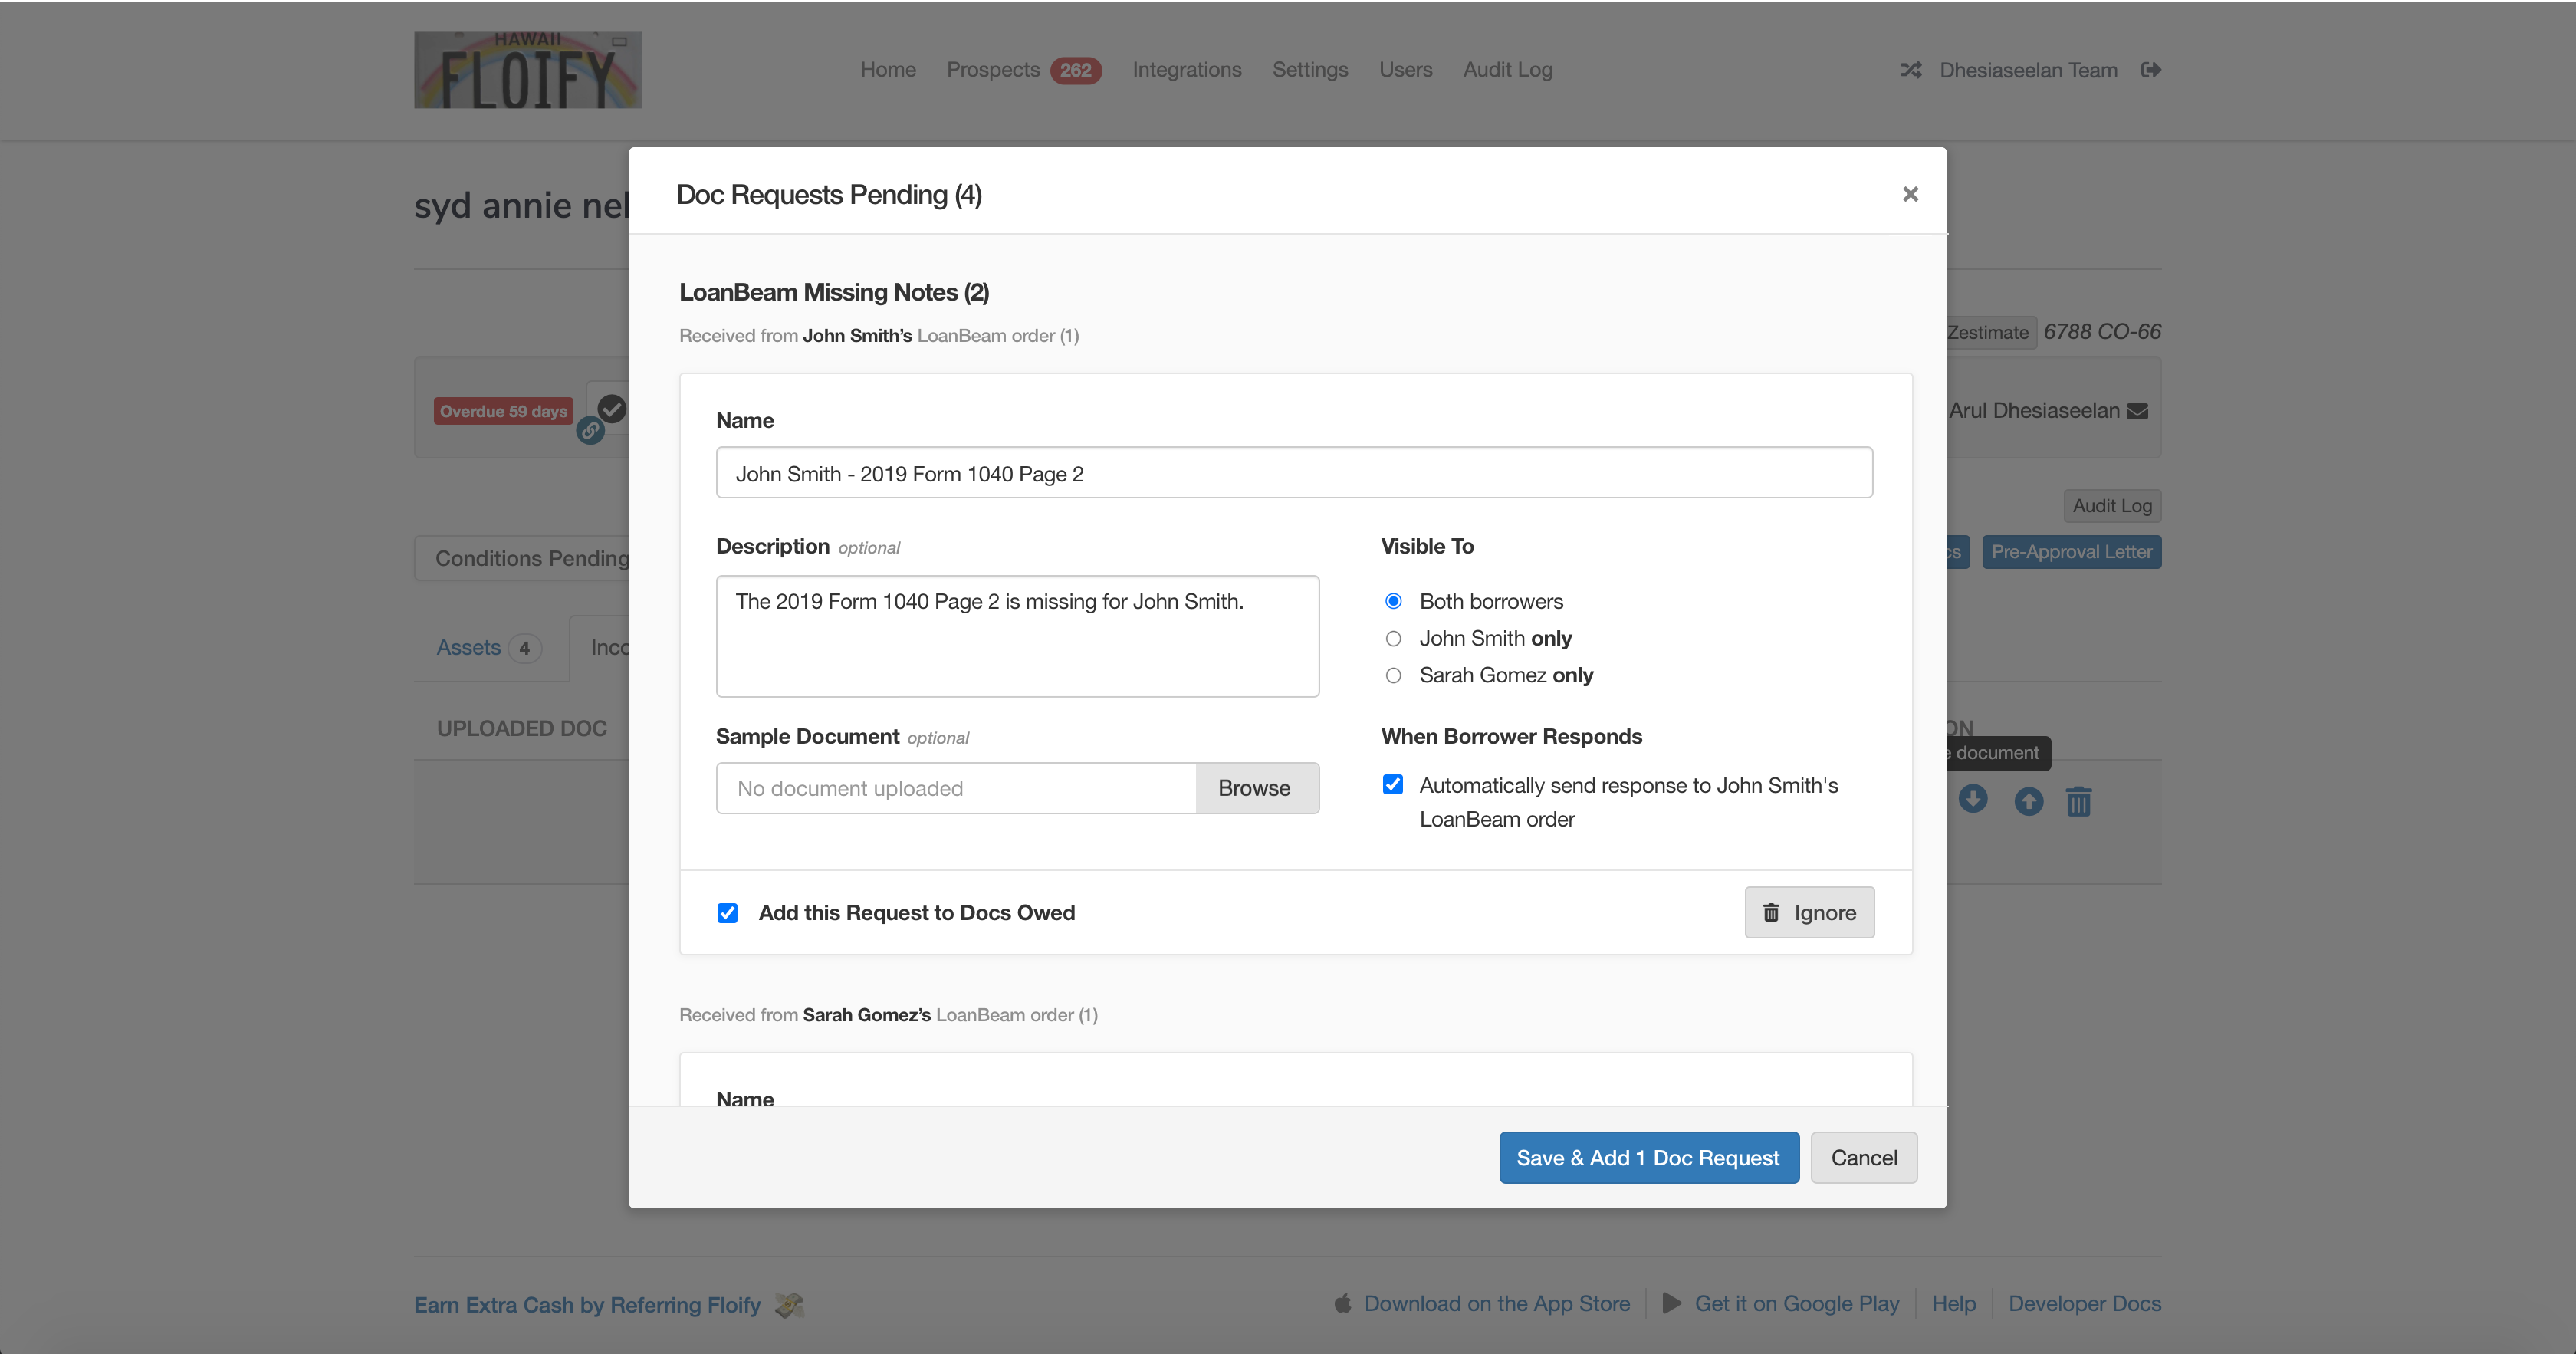Select the John Smith only option
The width and height of the screenshot is (2576, 1354).
click(1393, 638)
